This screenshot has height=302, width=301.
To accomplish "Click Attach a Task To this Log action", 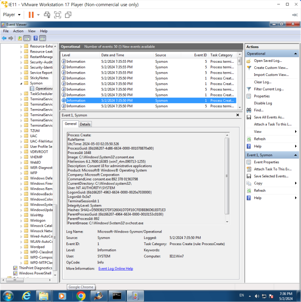I will pos(273,124).
